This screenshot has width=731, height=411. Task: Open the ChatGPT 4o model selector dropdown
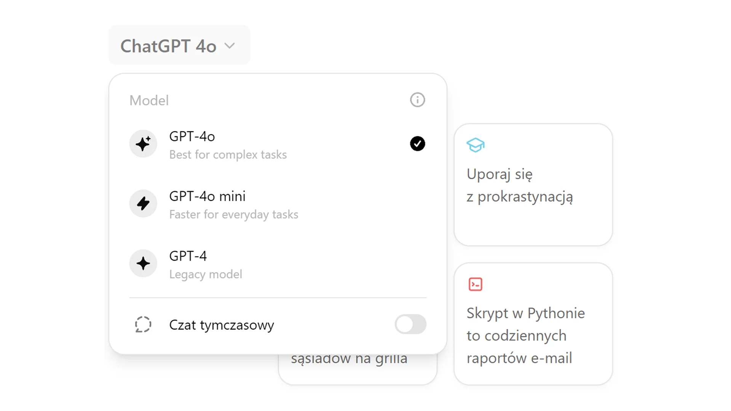pos(179,45)
